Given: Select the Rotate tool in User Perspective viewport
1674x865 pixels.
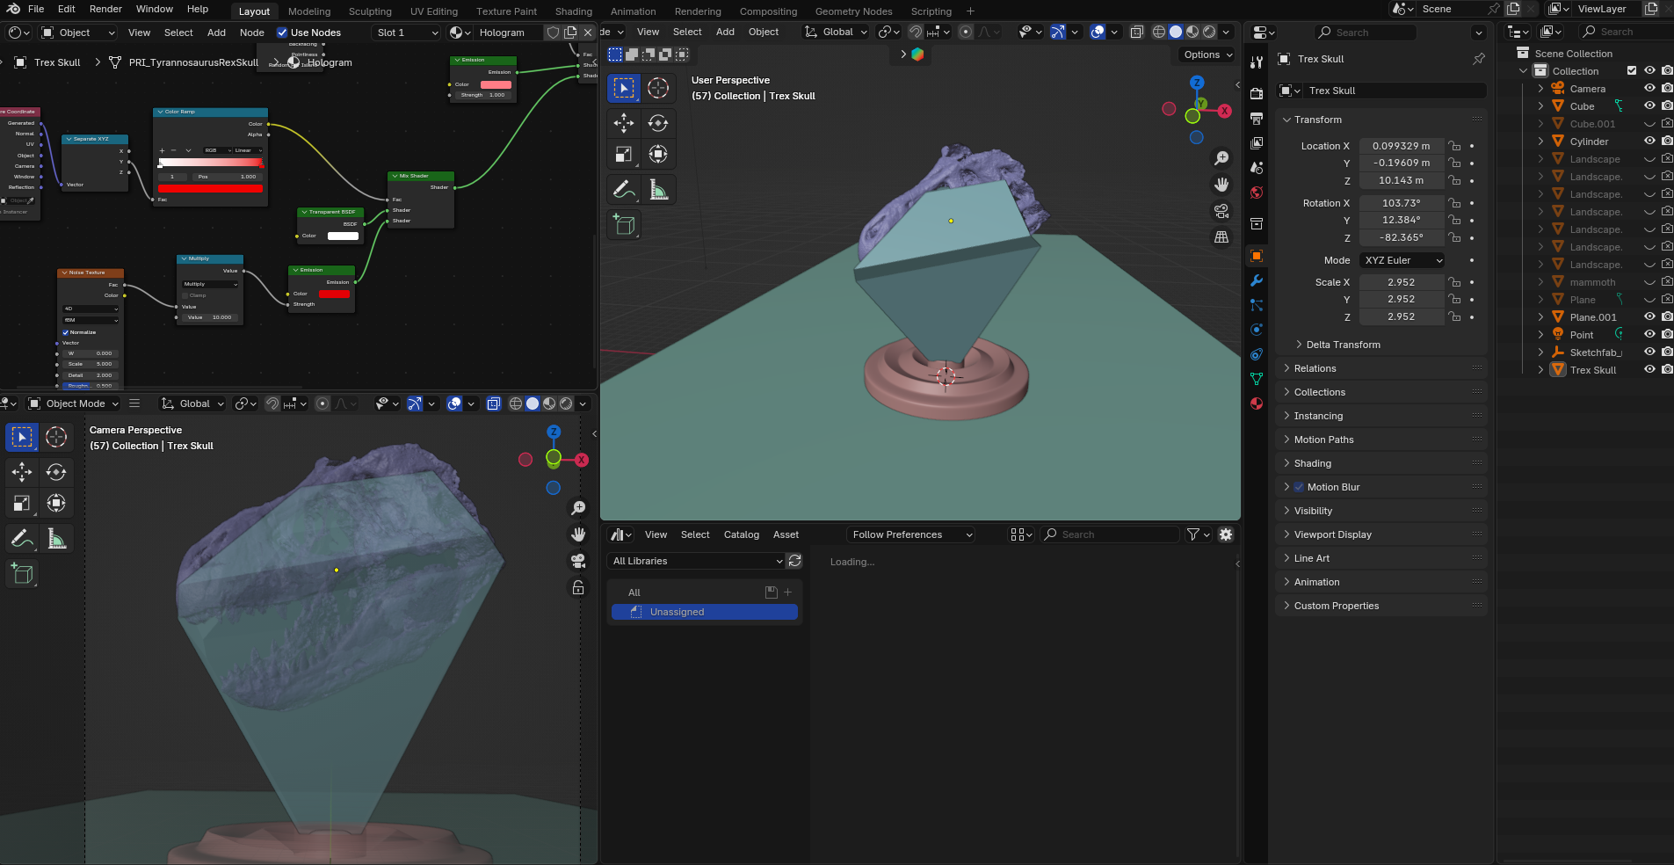Looking at the screenshot, I should click(x=657, y=123).
